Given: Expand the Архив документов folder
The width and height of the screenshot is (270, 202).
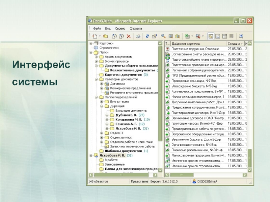Looking at the screenshot, I should (x=97, y=57).
